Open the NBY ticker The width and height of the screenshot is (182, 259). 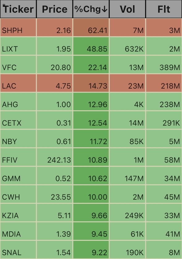[x=9, y=142]
